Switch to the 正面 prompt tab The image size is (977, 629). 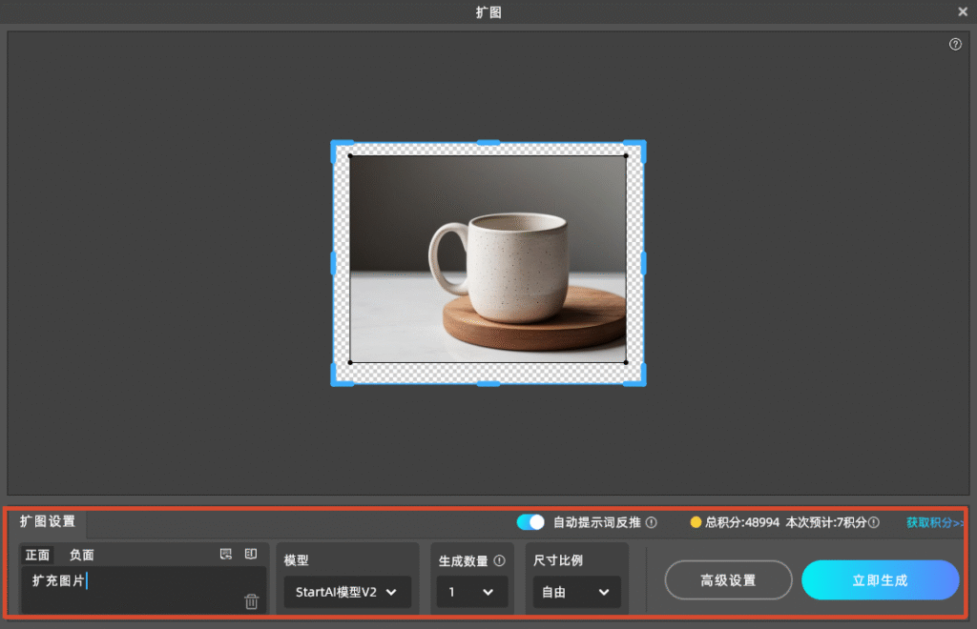pos(37,555)
